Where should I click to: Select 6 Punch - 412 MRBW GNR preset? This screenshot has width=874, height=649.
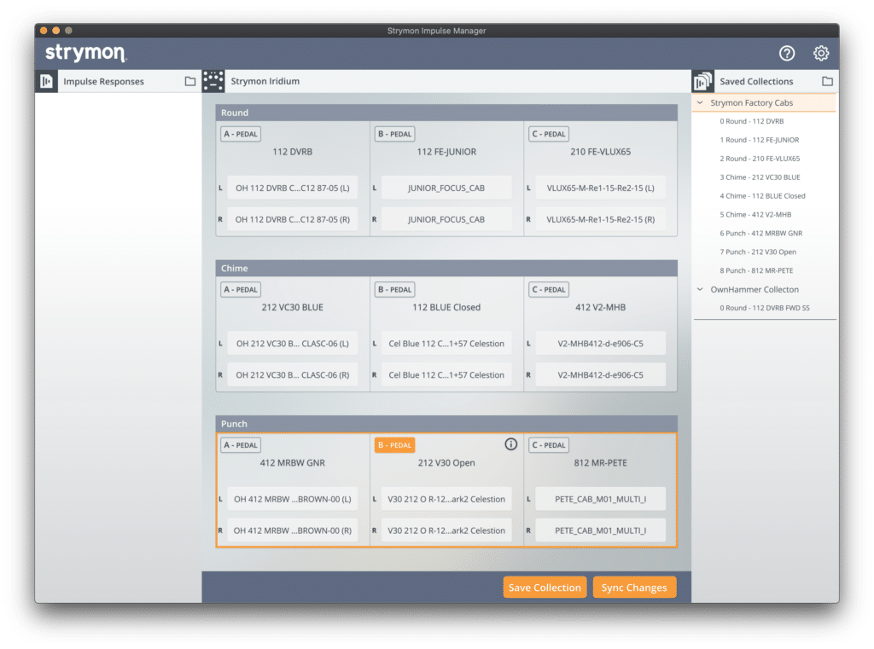click(x=760, y=234)
